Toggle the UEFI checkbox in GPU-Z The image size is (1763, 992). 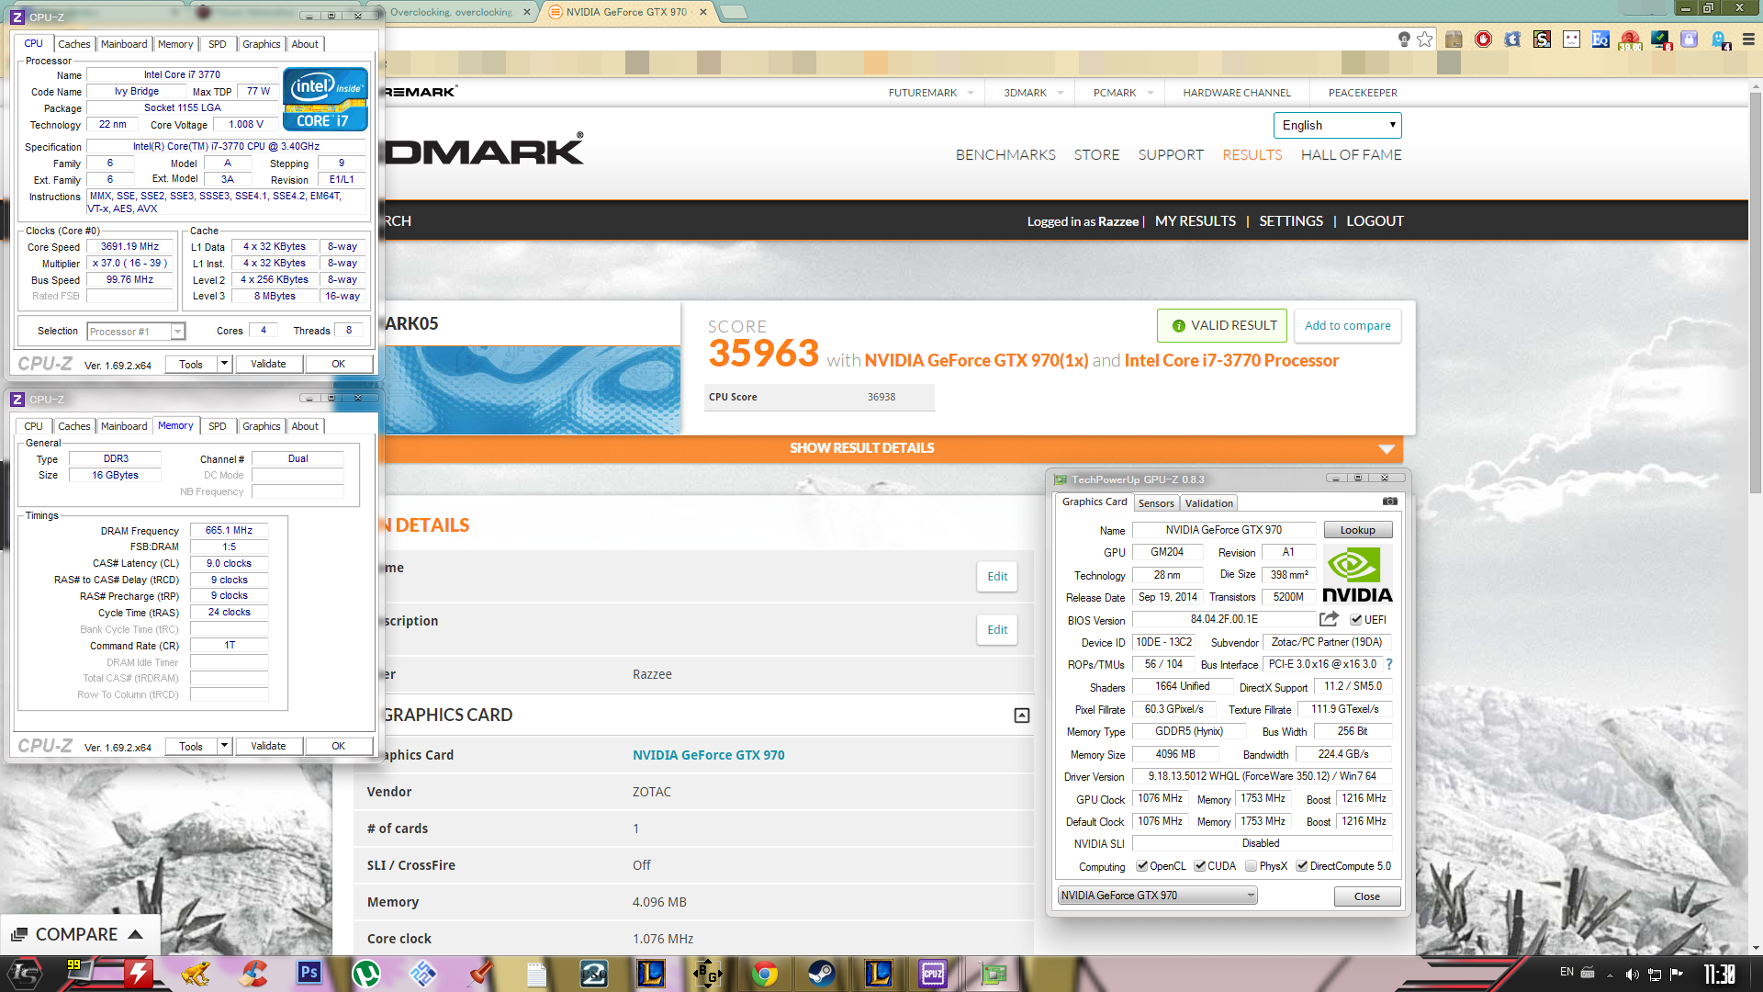pos(1355,620)
